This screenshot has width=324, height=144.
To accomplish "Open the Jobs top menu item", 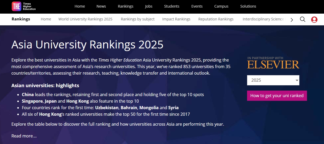I will point(149,6).
